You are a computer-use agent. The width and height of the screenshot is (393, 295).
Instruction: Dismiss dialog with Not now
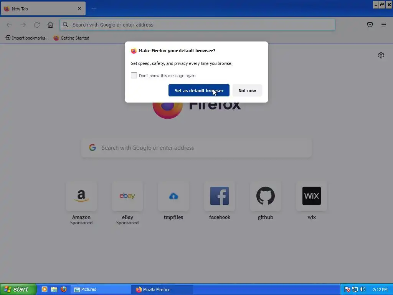247,90
